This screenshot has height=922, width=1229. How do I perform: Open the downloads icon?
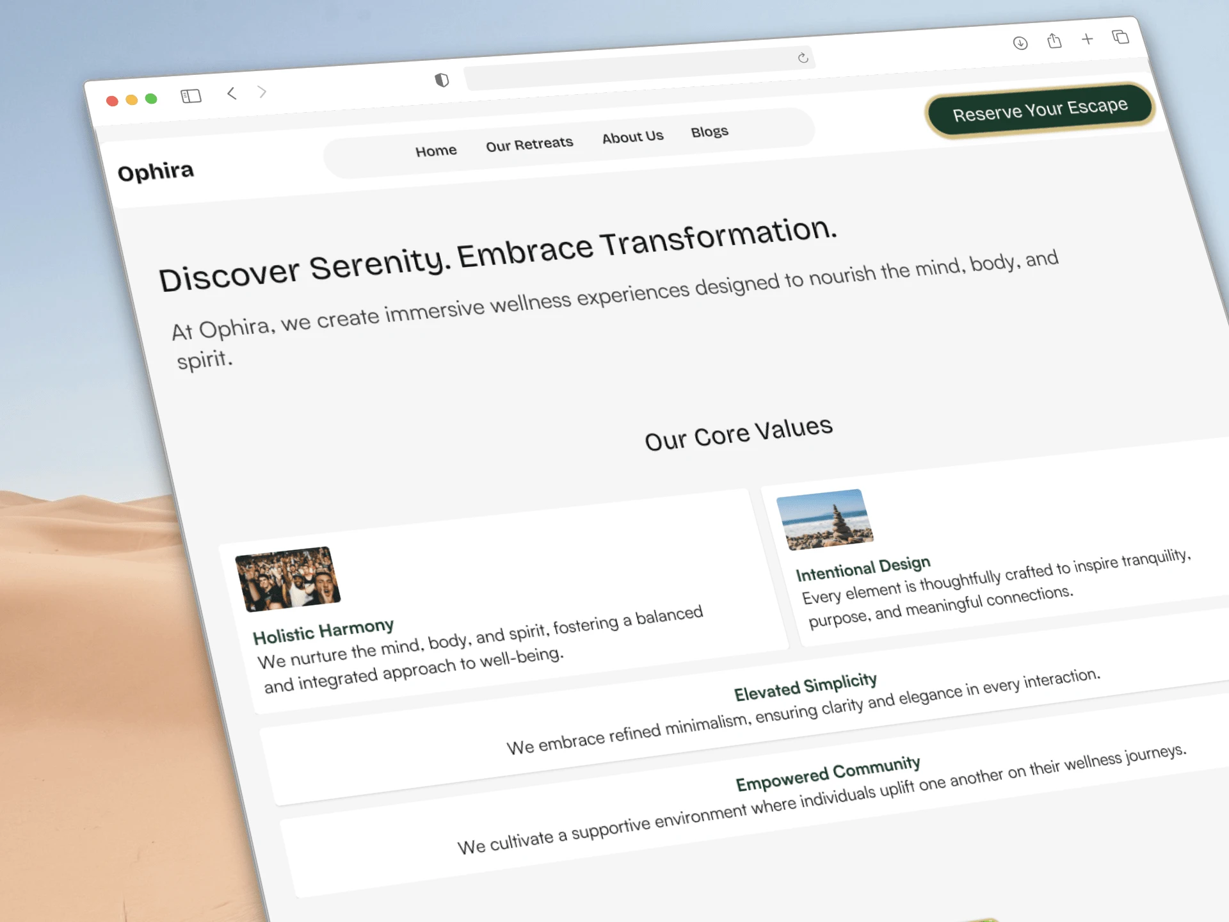(1020, 43)
